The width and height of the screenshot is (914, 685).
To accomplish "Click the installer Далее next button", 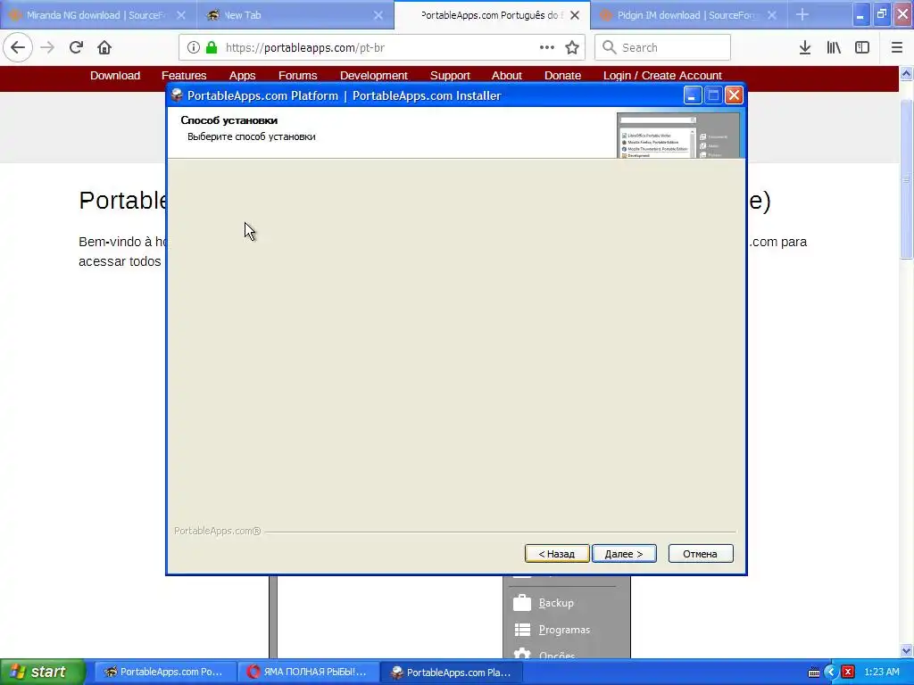I will pos(624,553).
